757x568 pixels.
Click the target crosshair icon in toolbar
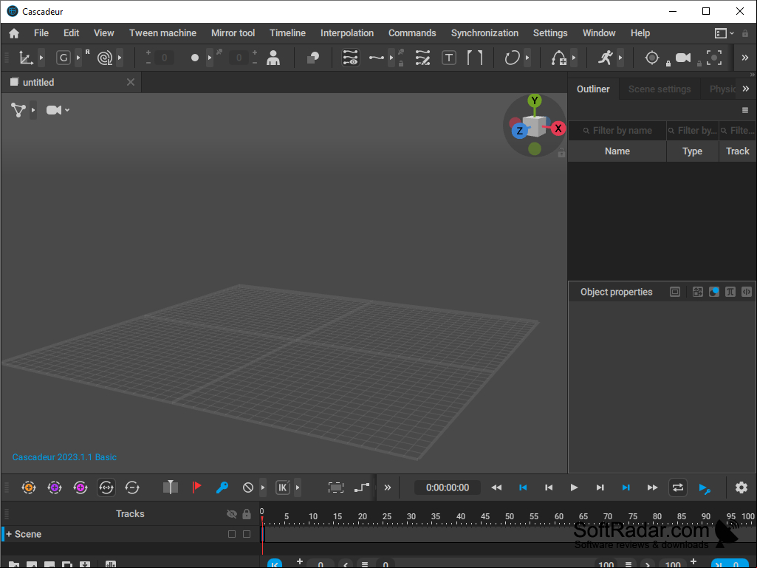(x=651, y=58)
